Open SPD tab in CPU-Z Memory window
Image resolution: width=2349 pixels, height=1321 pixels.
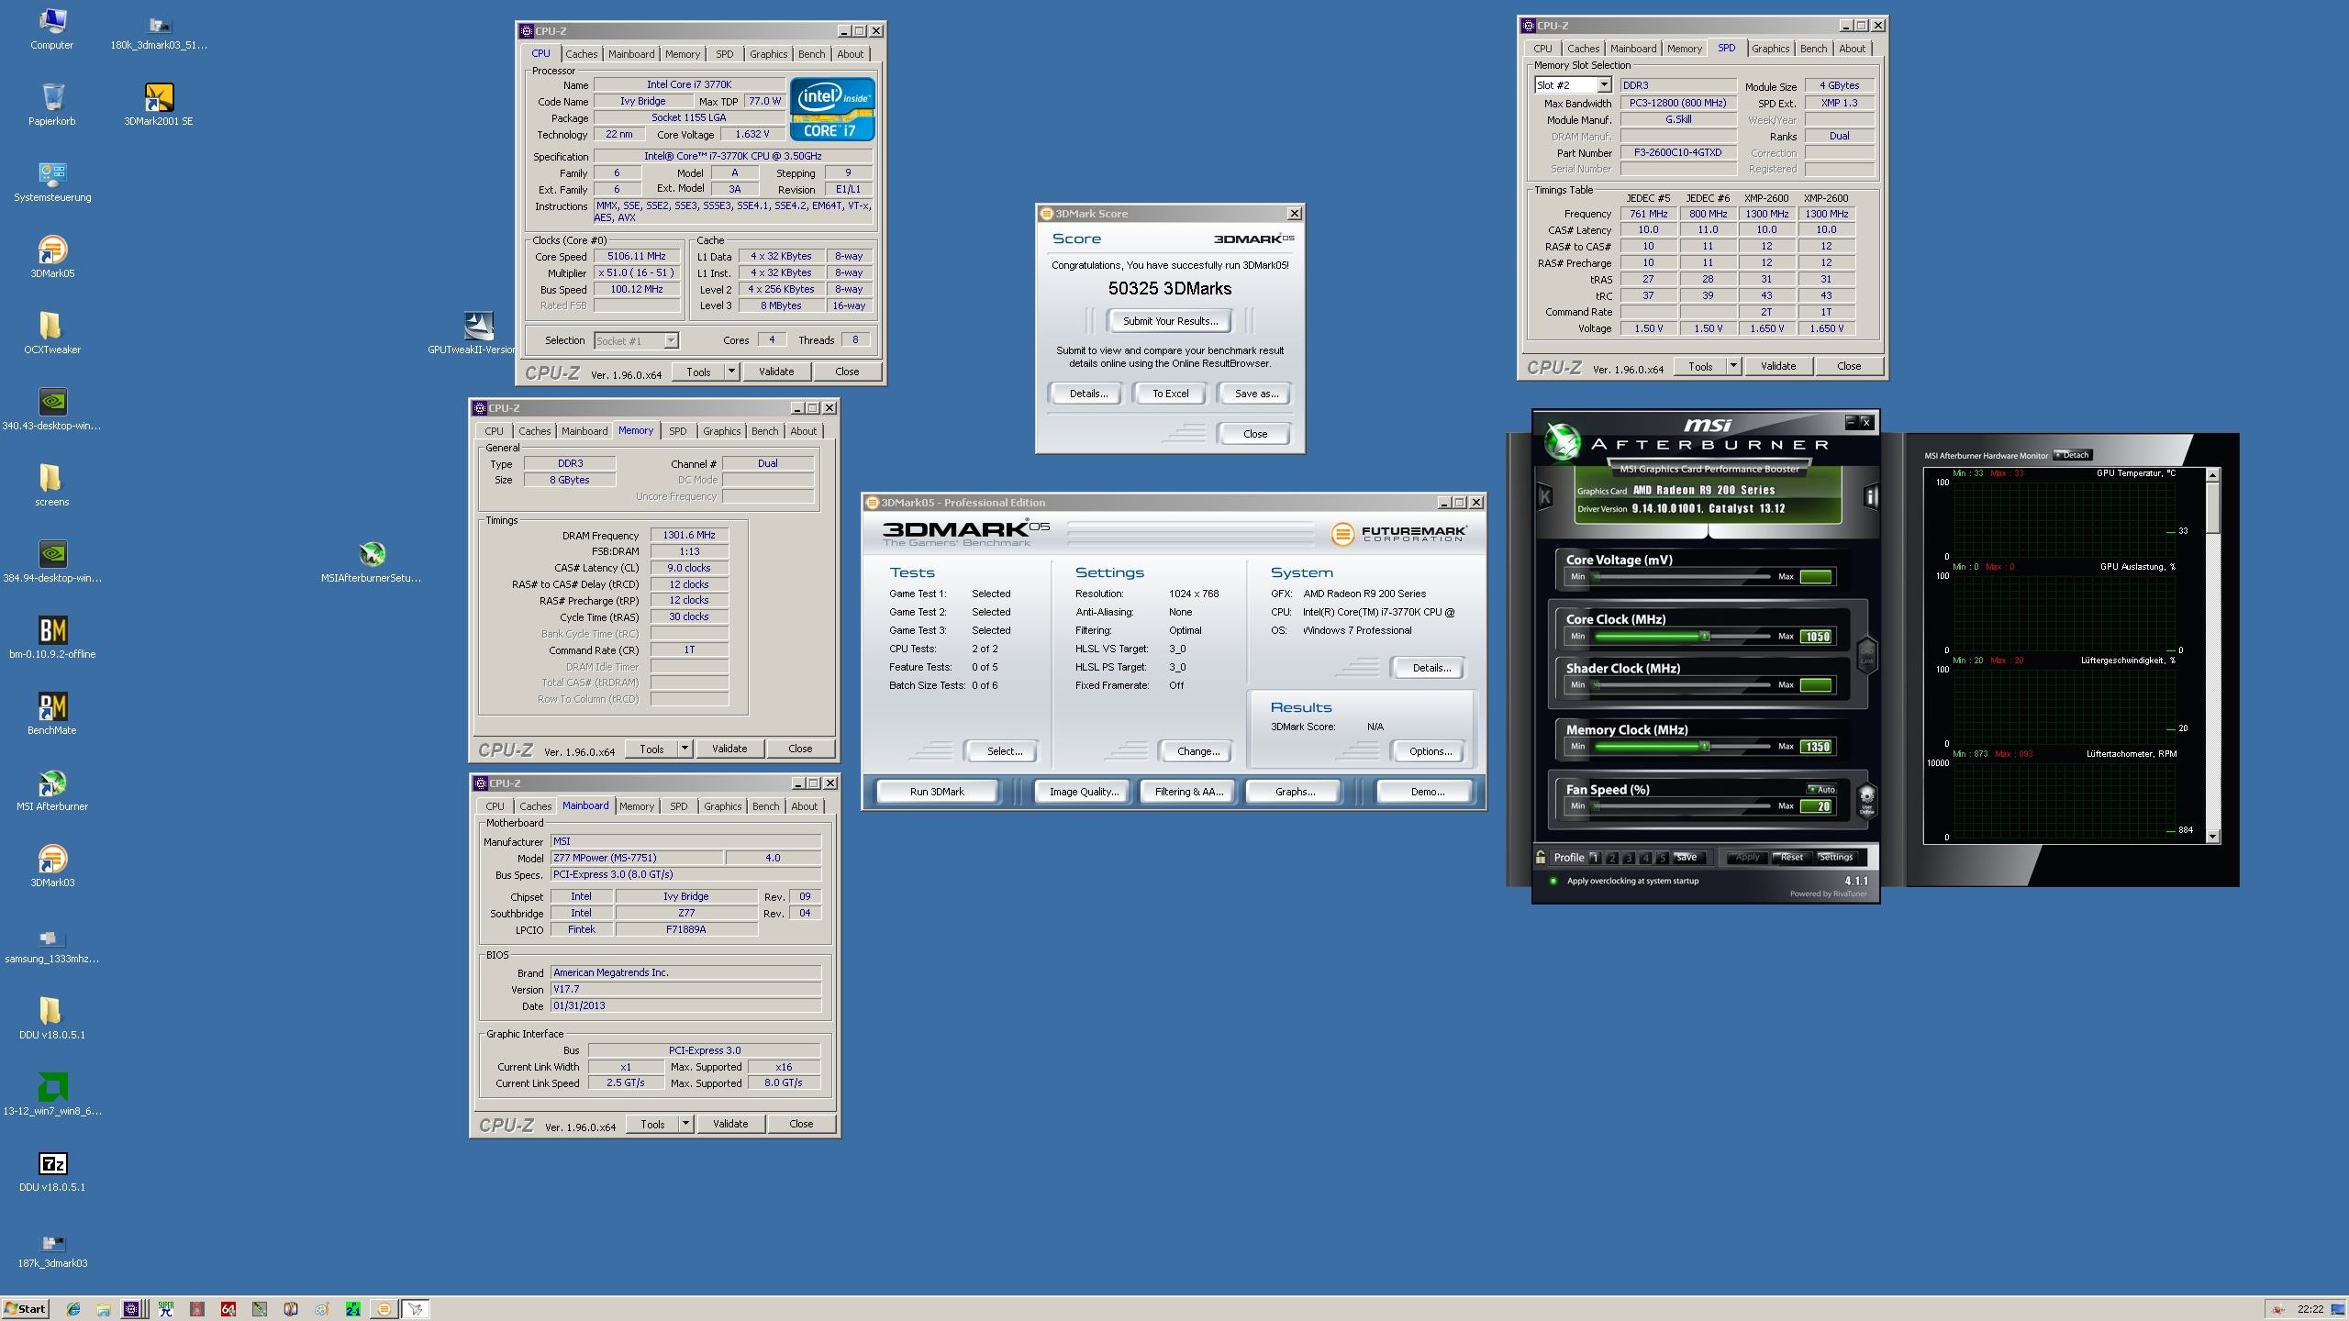point(677,431)
